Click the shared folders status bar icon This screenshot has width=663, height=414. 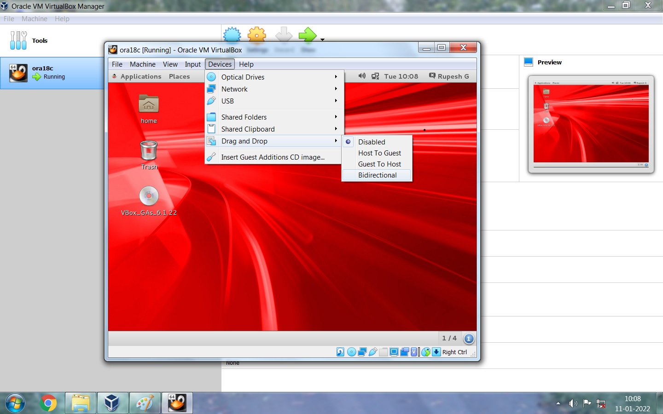384,352
